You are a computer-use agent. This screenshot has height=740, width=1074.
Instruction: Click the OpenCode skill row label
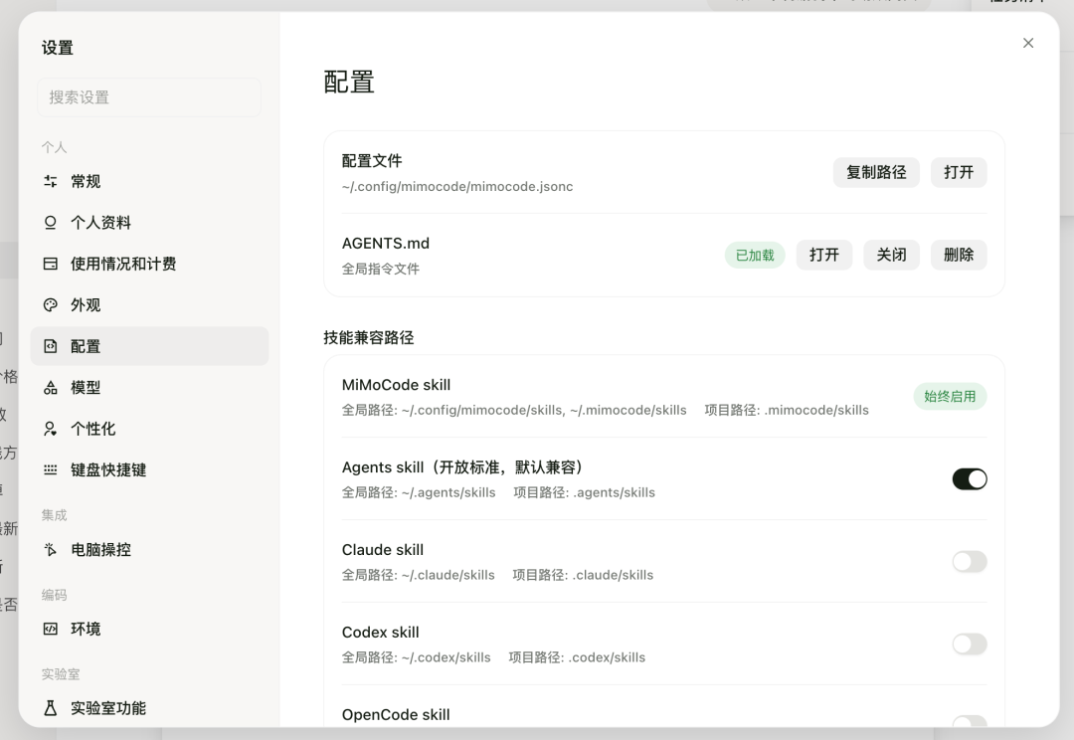pyautogui.click(x=396, y=715)
